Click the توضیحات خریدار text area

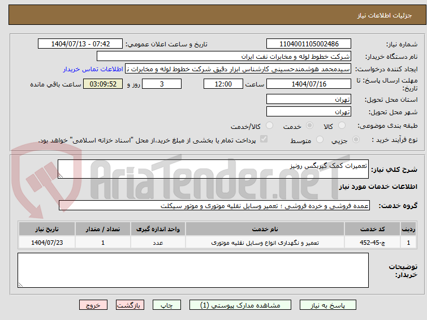pos(193,270)
